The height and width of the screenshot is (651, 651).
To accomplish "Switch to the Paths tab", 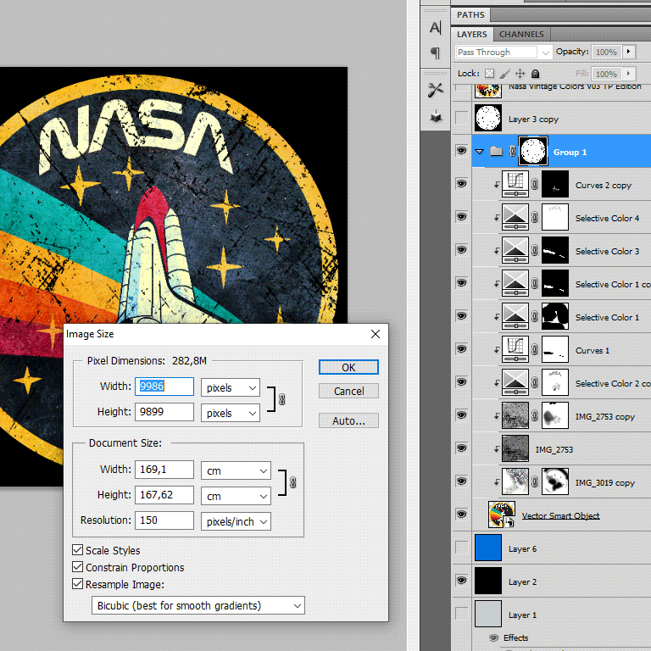I will (470, 14).
